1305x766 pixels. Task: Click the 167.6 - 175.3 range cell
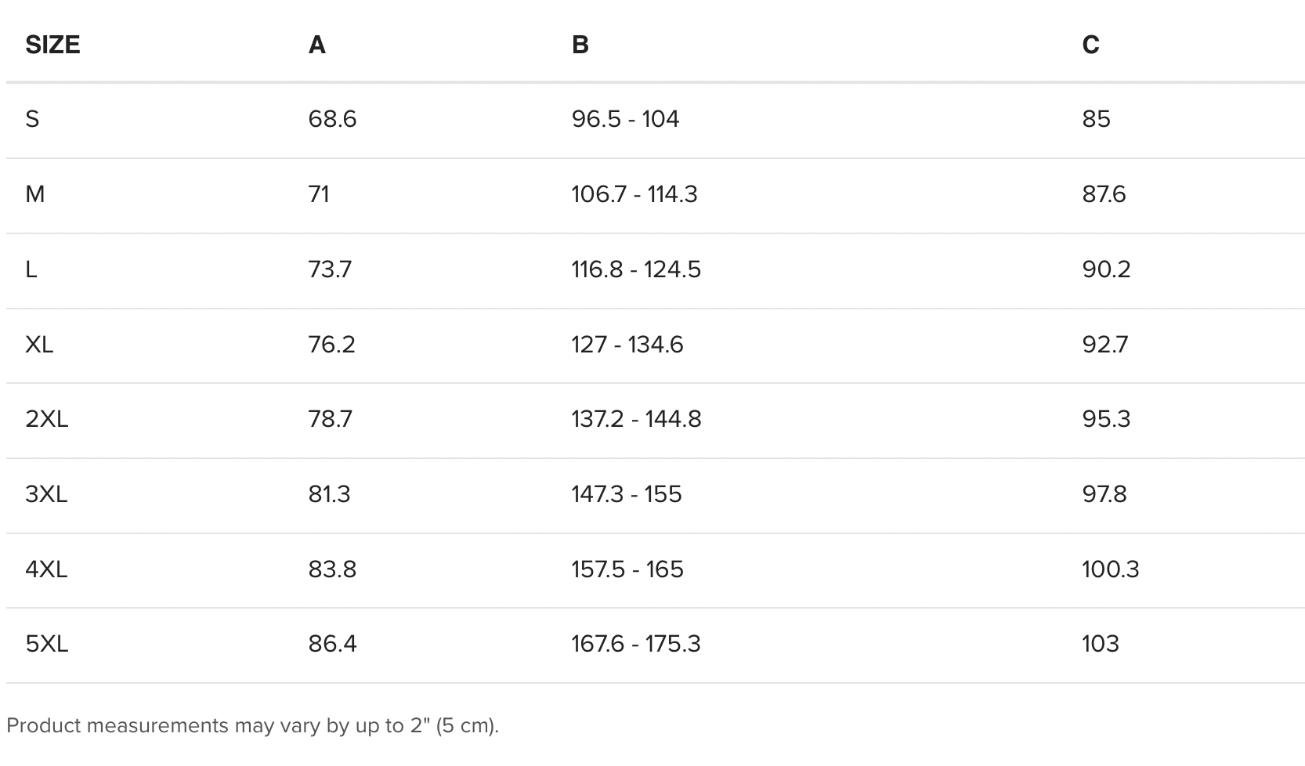click(635, 644)
